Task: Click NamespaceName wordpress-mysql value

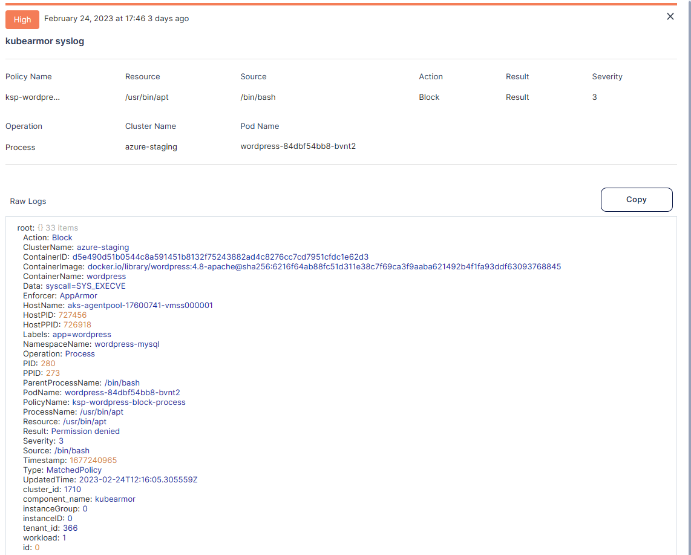Action: tap(127, 344)
